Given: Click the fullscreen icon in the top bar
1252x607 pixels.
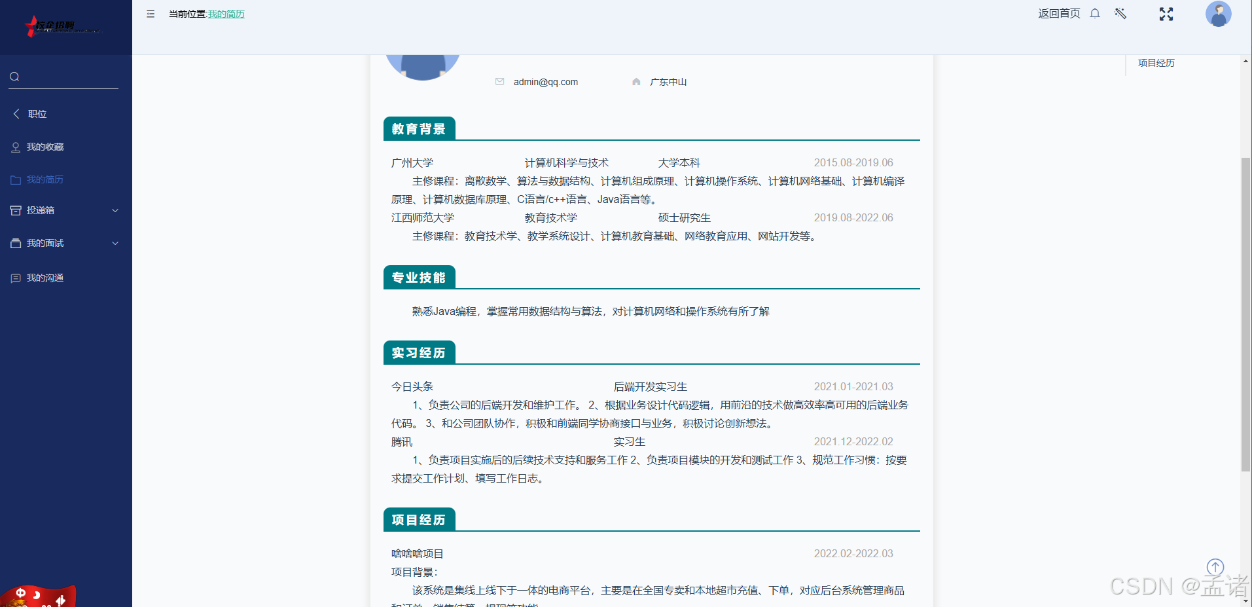Looking at the screenshot, I should (1166, 14).
